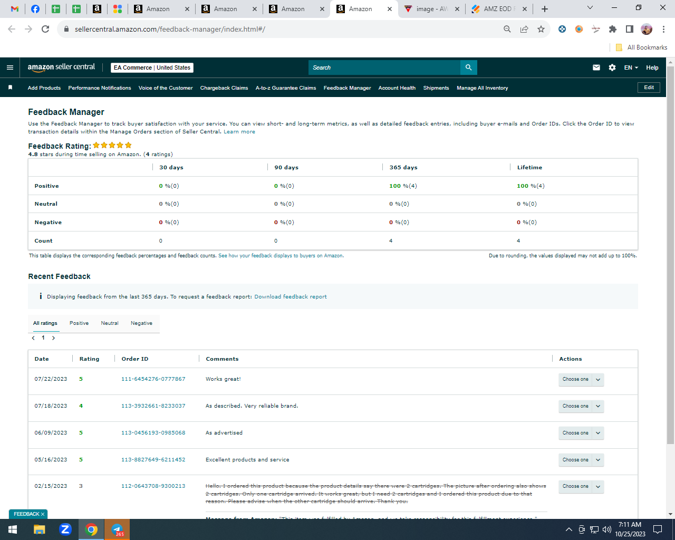Bookmark this page with the star icon
Screen dimensions: 675x540
click(541, 29)
